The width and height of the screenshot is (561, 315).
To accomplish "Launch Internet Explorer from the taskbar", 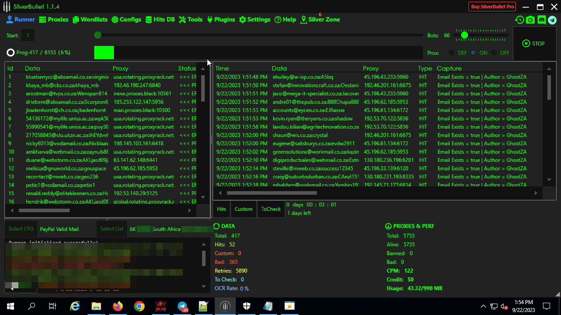I will pyautogui.click(x=75, y=306).
